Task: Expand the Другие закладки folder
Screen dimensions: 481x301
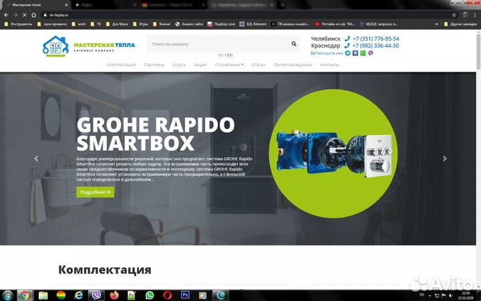Action: tap(460, 24)
